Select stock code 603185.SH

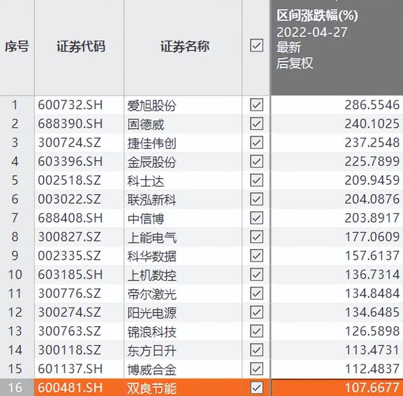[x=70, y=275]
